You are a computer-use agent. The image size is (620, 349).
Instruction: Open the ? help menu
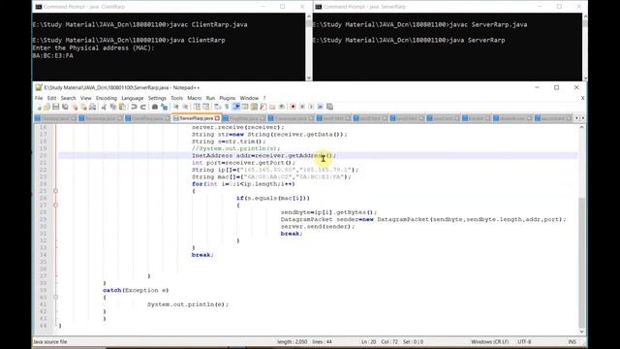click(264, 98)
